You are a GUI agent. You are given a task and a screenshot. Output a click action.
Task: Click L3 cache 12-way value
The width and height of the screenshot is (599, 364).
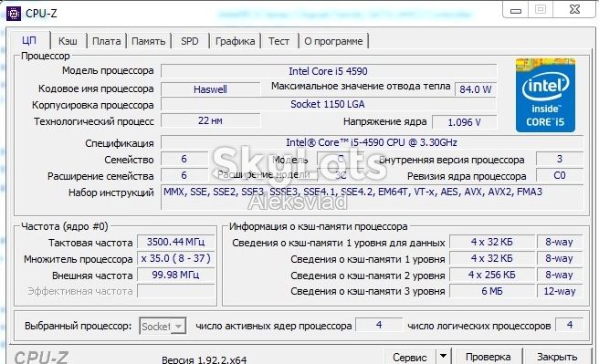559,291
